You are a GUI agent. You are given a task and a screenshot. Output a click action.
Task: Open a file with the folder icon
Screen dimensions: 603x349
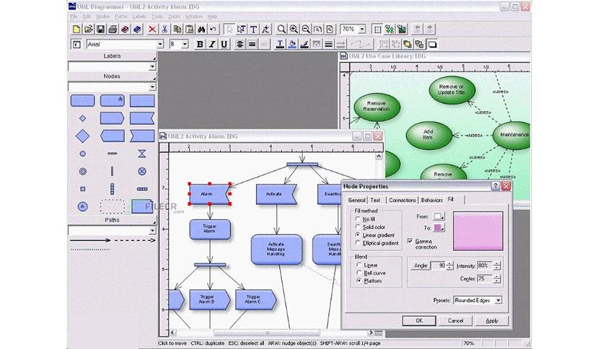89,30
